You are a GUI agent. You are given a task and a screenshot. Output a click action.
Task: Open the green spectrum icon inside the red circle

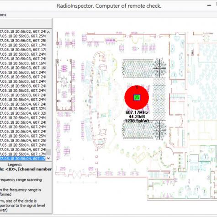[137, 97]
